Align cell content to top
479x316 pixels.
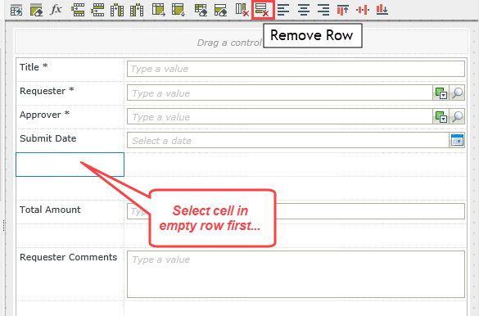coord(343,10)
